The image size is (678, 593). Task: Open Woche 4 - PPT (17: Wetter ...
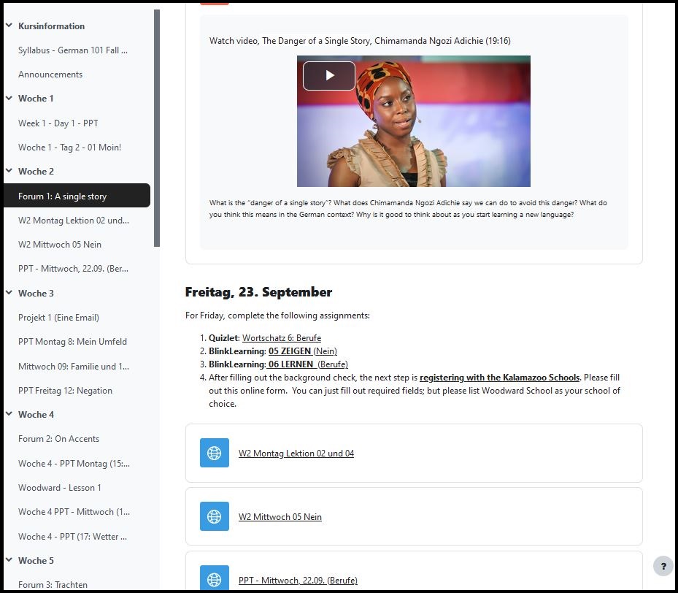[73, 537]
